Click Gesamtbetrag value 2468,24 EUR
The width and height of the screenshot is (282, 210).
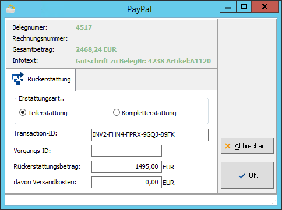pos(96,49)
